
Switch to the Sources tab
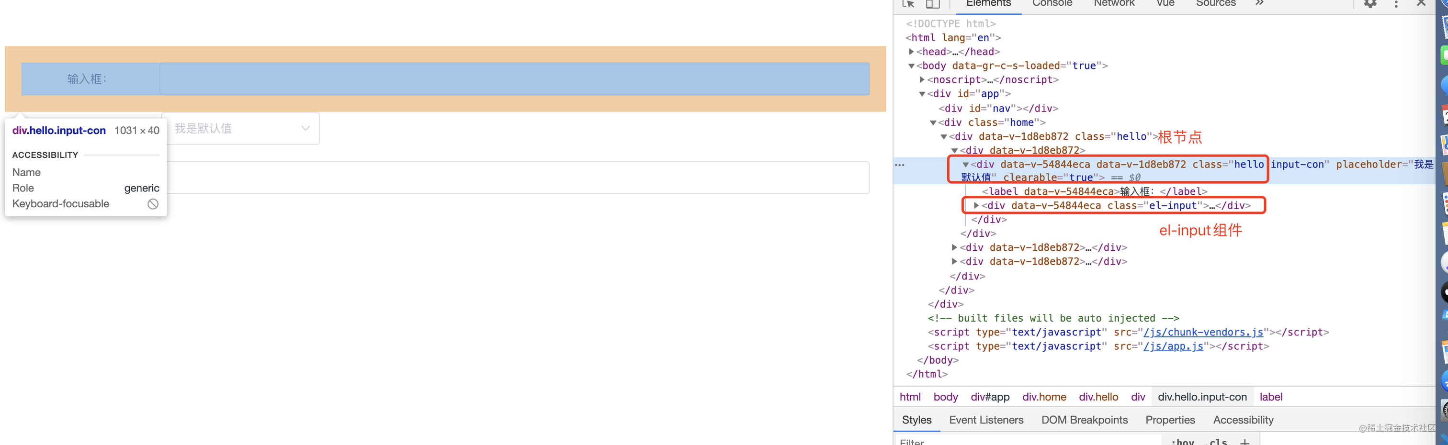coord(1216,3)
